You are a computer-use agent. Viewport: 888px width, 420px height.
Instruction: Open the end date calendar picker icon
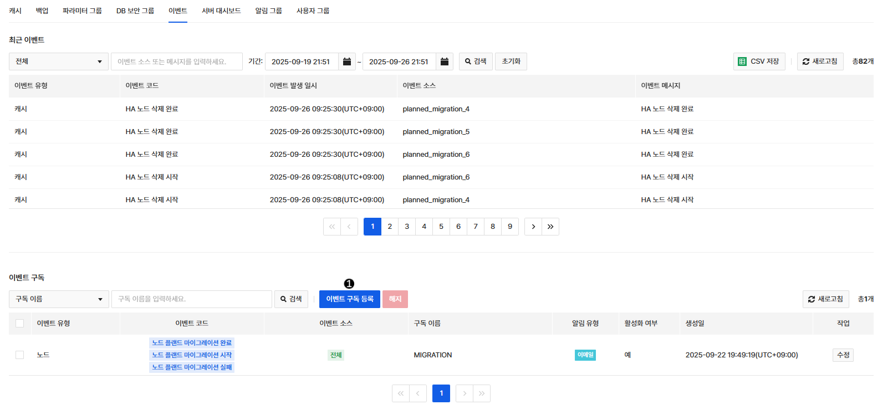click(x=444, y=62)
